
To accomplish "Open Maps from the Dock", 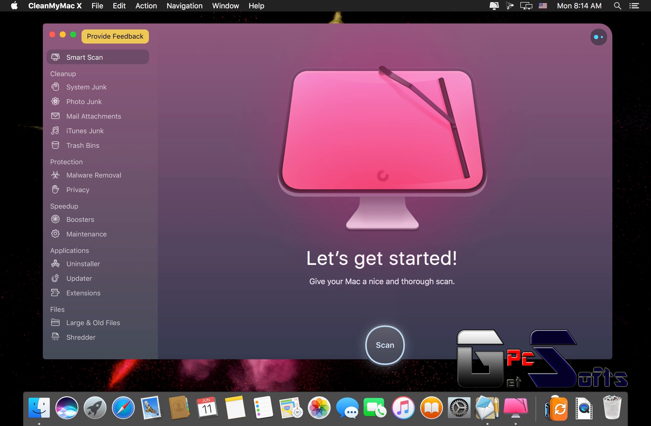I will click(291, 408).
